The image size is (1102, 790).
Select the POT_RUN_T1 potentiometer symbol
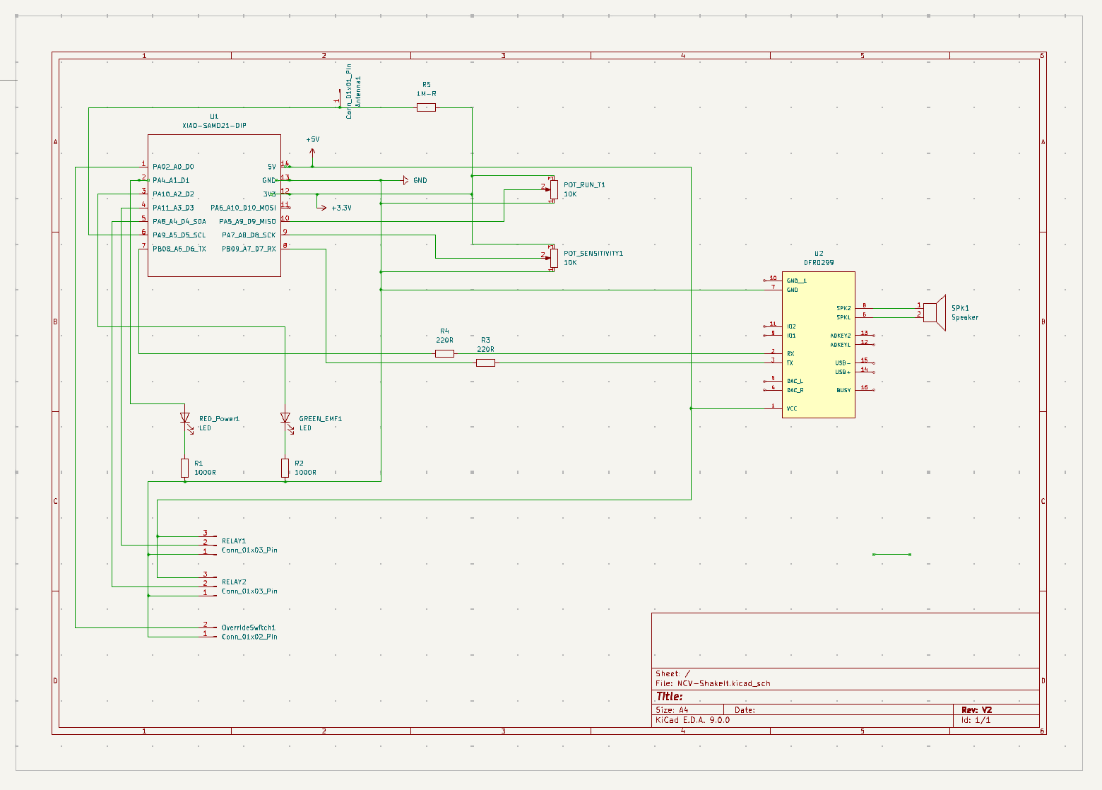(x=553, y=189)
